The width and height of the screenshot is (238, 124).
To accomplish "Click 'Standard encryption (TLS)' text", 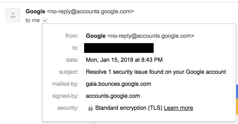I will (x=129, y=108).
